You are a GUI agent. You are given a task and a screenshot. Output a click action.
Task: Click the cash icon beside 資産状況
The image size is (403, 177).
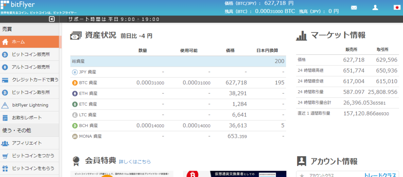click(x=76, y=36)
